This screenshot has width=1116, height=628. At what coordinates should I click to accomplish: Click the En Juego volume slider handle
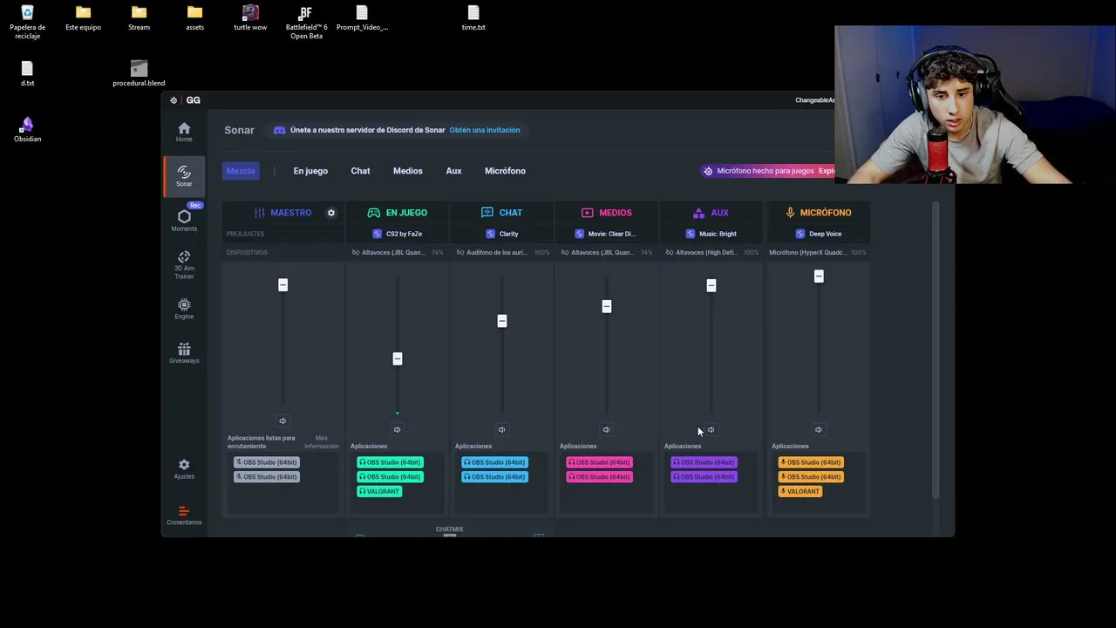pyautogui.click(x=397, y=358)
